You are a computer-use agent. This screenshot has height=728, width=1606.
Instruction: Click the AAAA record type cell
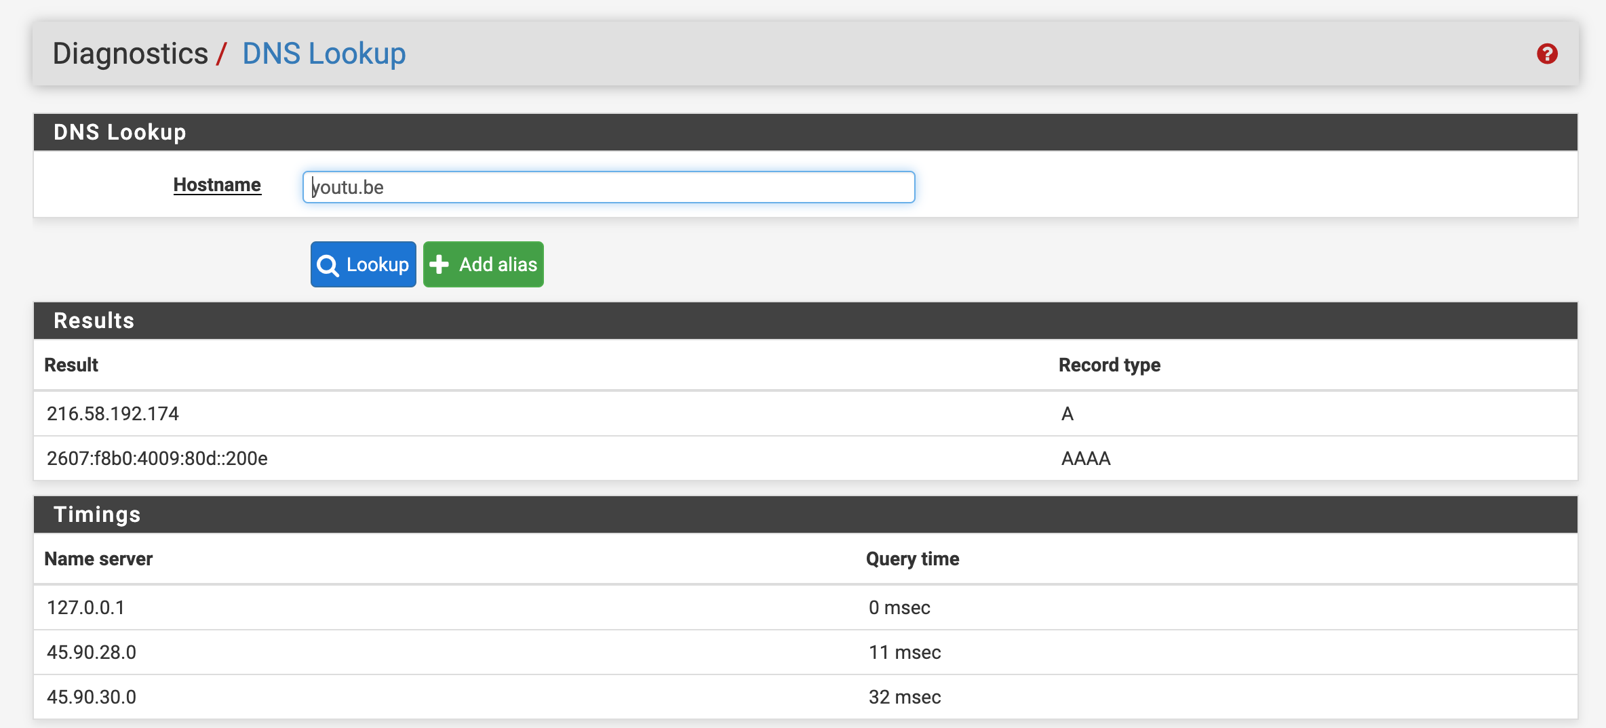click(x=1086, y=458)
